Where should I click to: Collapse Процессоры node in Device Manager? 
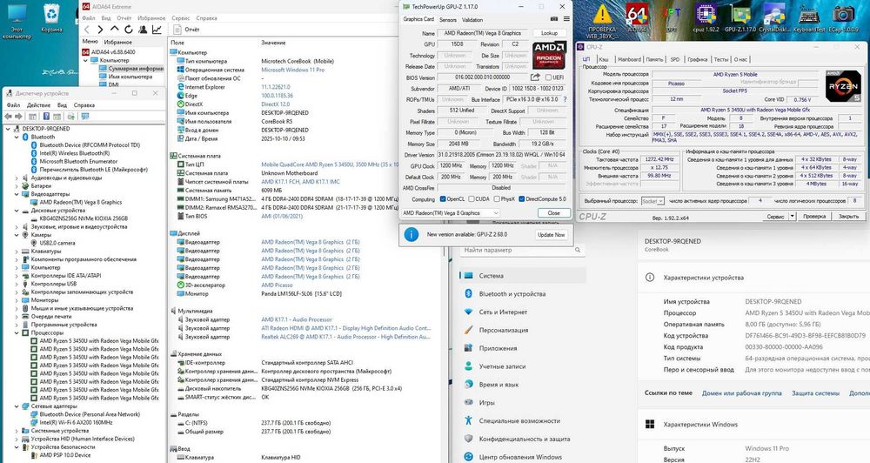point(17,333)
